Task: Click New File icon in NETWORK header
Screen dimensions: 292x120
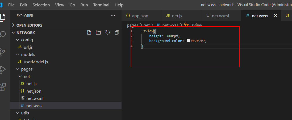Action: [89, 33]
